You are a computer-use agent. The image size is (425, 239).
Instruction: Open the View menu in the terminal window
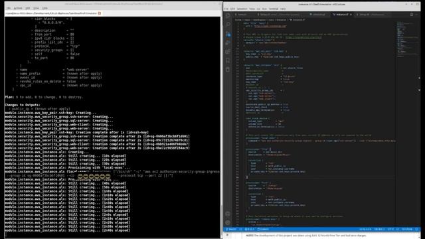click(36, 8)
